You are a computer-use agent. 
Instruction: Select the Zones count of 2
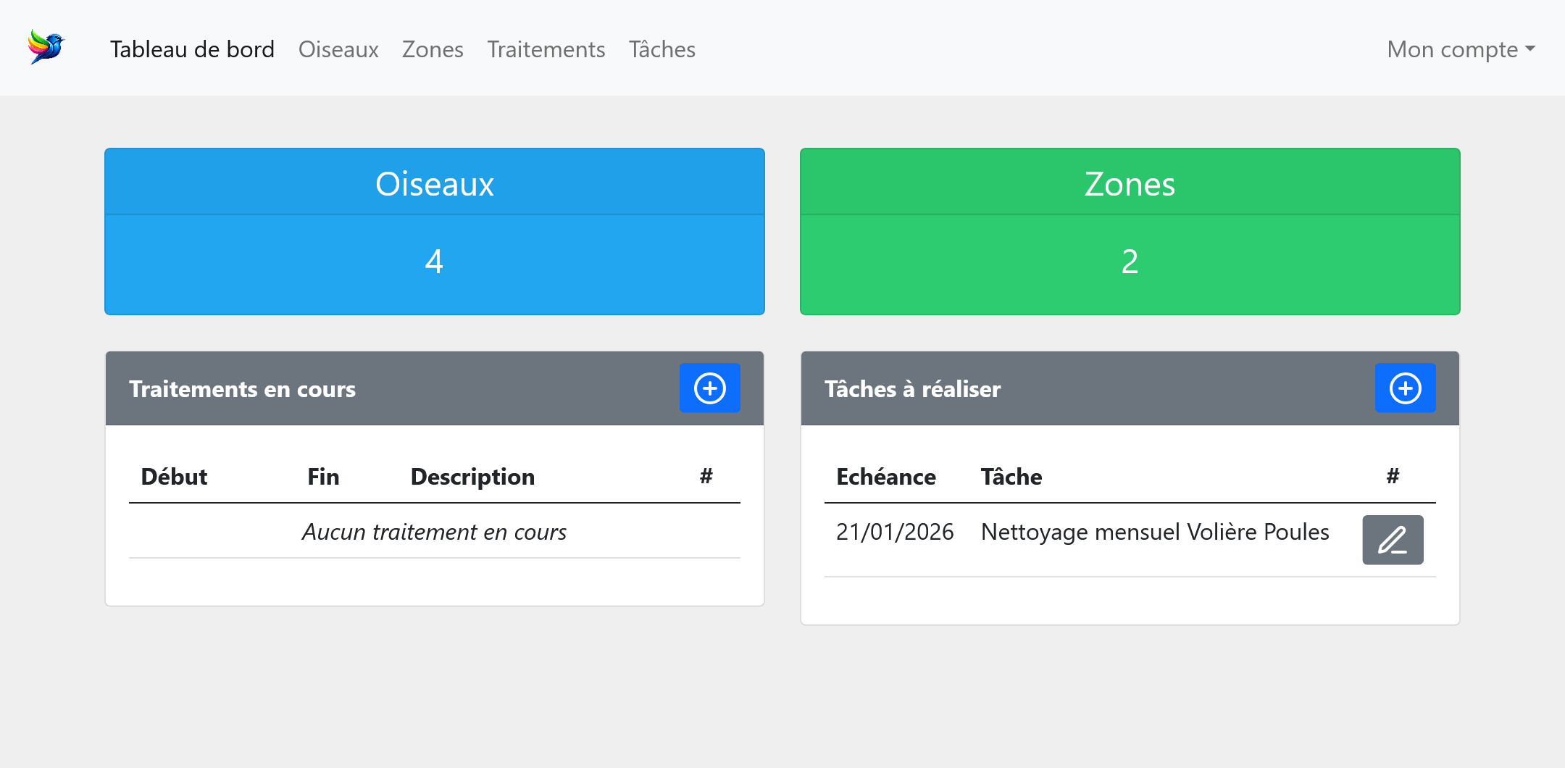1130,262
